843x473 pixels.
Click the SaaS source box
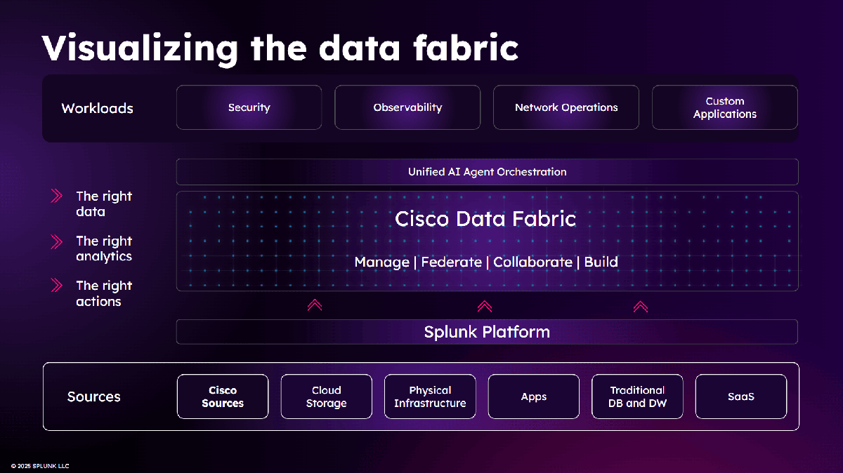tap(740, 397)
